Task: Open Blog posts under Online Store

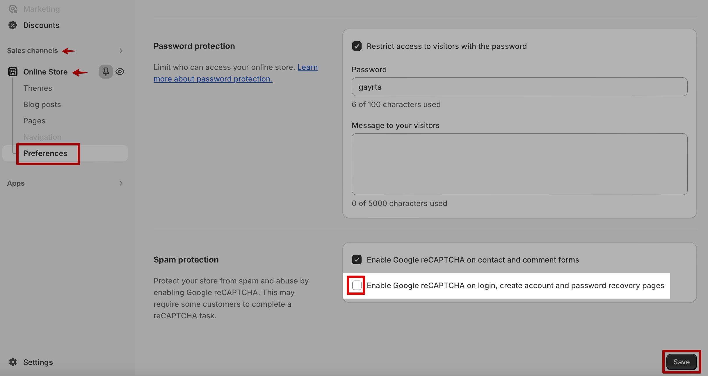Action: [42, 104]
